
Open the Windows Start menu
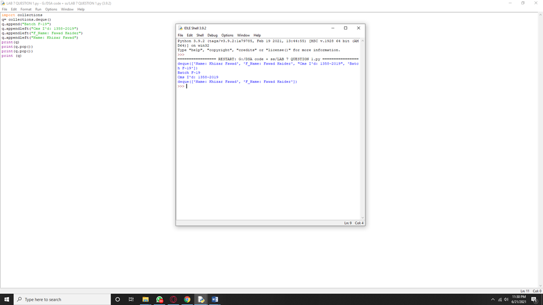(7, 299)
